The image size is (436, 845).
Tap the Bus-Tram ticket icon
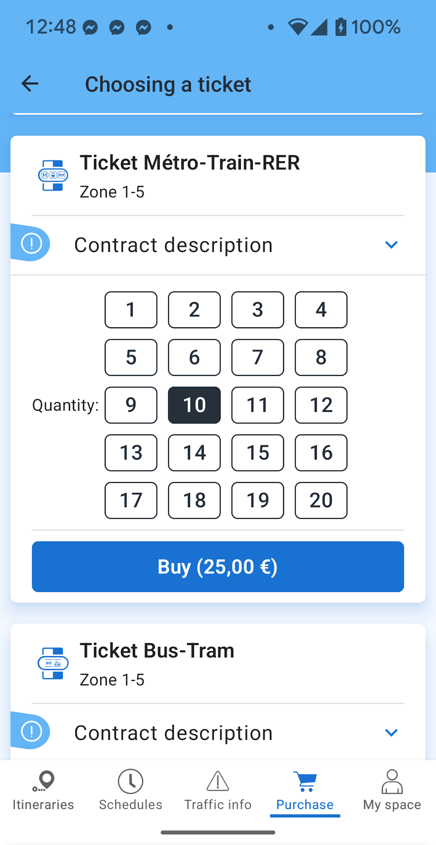click(53, 664)
